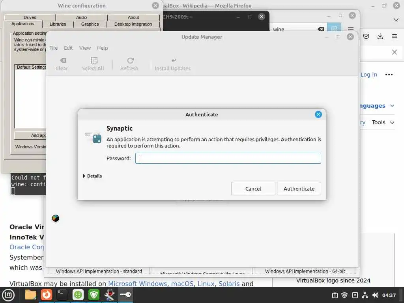404x303 pixels.
Task: Click the Install Updates toolbar icon
Action: (173, 64)
